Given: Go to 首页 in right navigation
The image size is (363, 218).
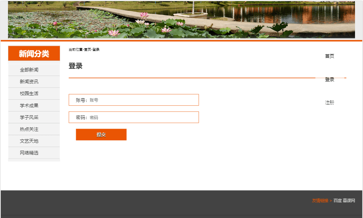Looking at the screenshot, I should (330, 56).
